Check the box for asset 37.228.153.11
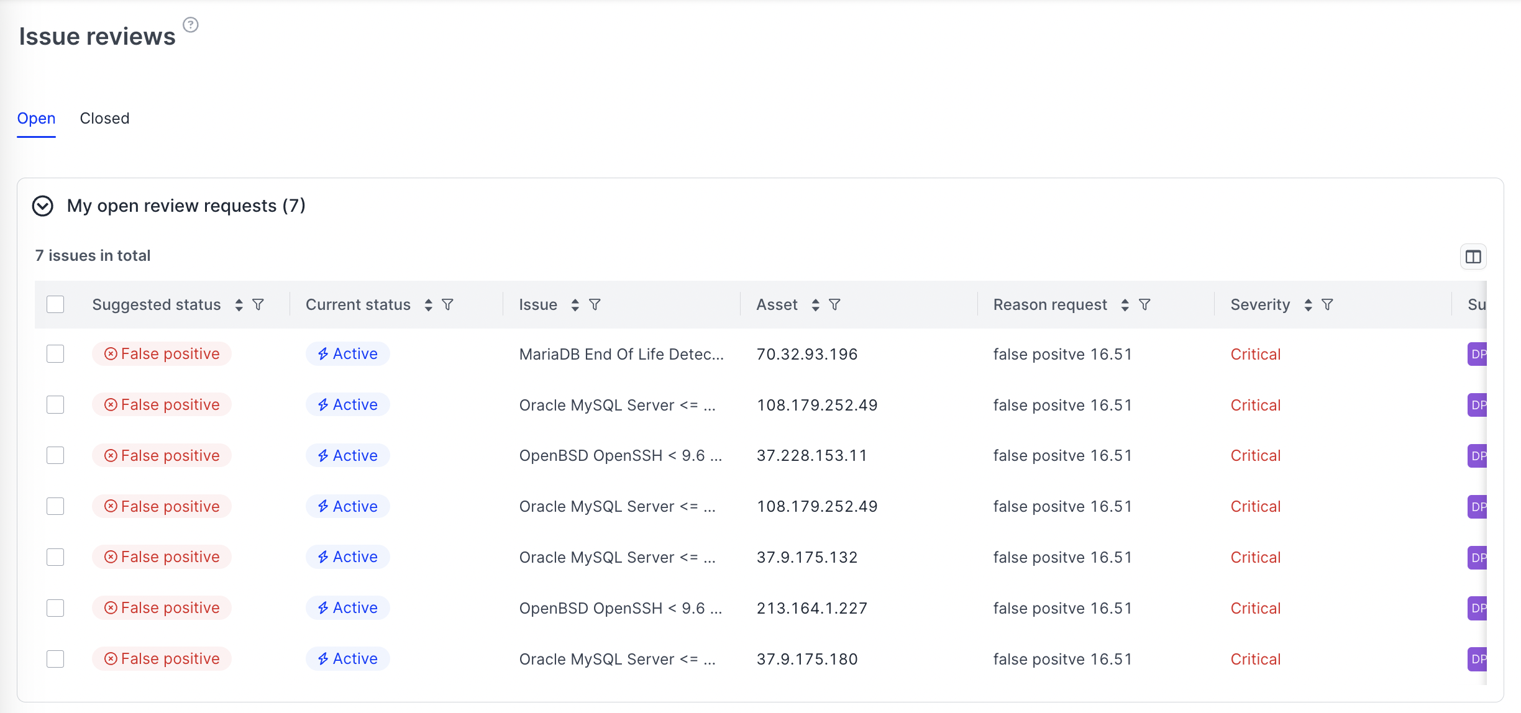Viewport: 1521px width, 713px height. click(x=55, y=456)
